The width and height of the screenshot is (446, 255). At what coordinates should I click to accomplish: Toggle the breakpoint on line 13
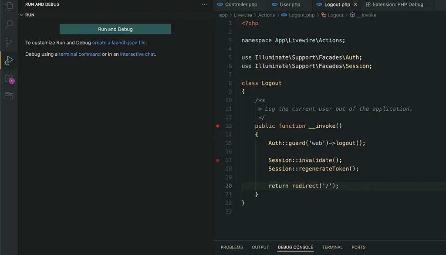[x=217, y=126]
